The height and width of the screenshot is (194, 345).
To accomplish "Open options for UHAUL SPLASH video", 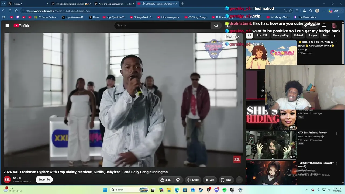I will 337,43.
